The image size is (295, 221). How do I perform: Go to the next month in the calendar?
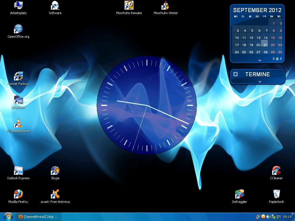pos(281,59)
